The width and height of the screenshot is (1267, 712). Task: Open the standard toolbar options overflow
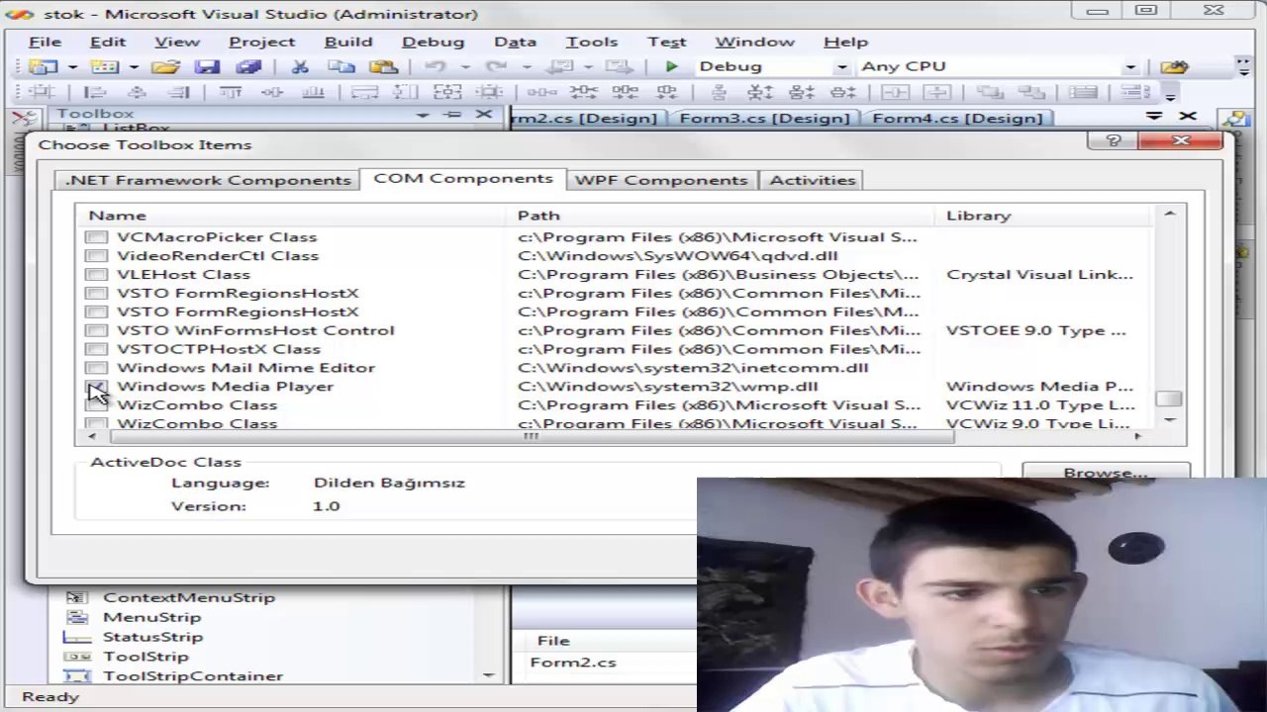click(x=1244, y=67)
